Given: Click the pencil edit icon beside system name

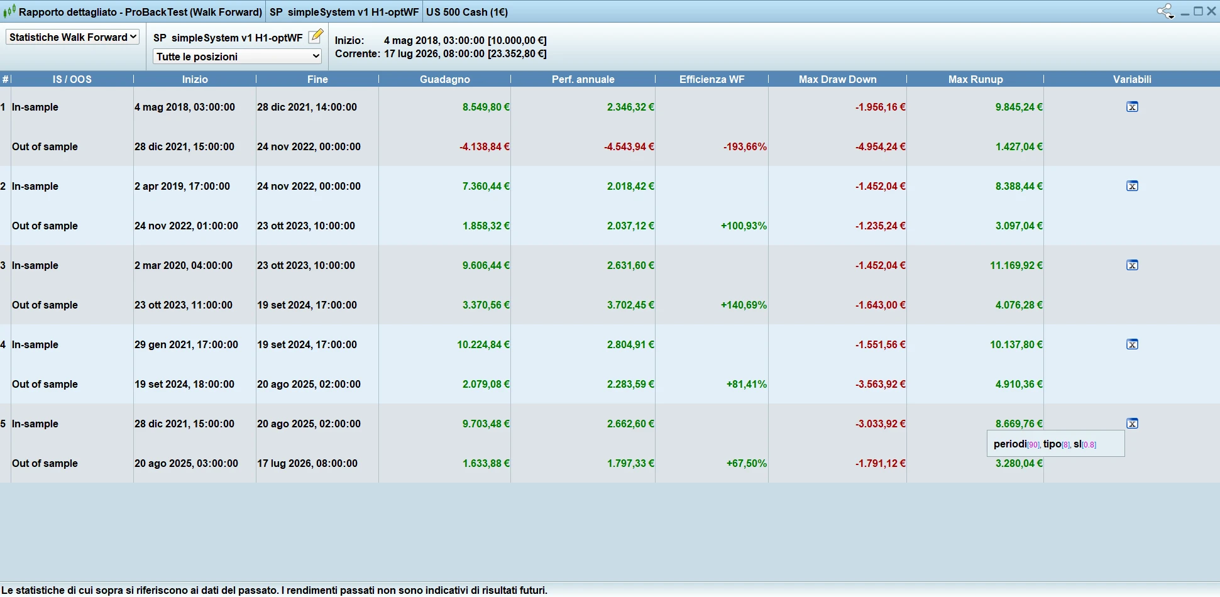Looking at the screenshot, I should pyautogui.click(x=316, y=36).
